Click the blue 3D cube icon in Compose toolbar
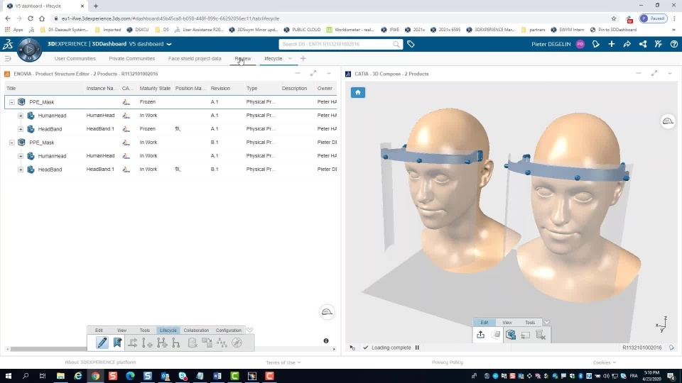This screenshot has height=383, width=682. (x=511, y=334)
